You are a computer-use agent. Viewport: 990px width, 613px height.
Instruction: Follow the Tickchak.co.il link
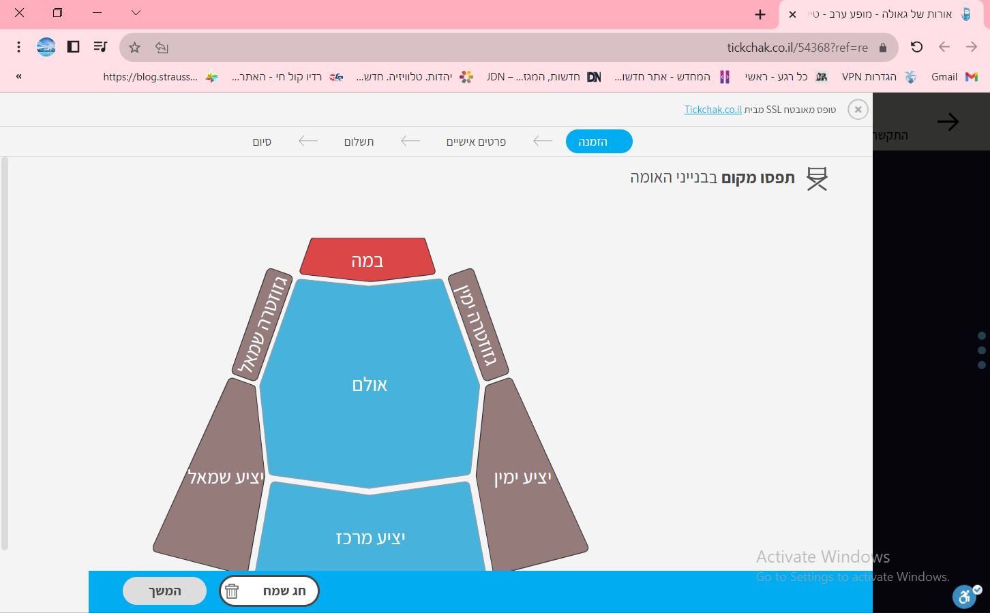(x=713, y=110)
